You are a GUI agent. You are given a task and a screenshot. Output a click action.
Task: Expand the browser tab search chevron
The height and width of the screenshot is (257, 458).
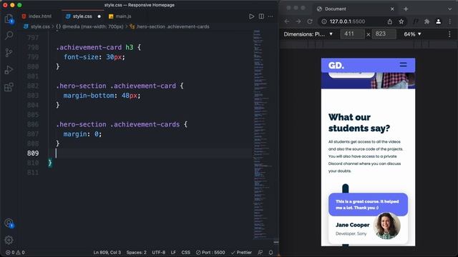(x=450, y=9)
